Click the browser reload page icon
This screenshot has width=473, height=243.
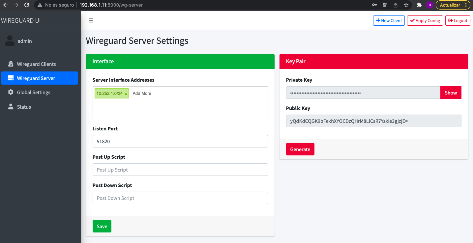27,5
